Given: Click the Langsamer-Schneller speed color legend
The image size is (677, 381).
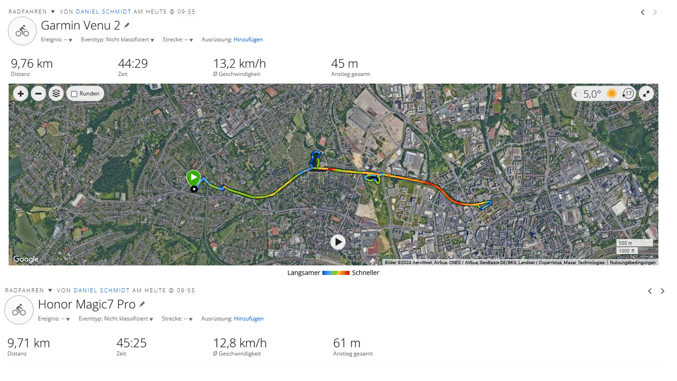Looking at the screenshot, I should point(336,273).
